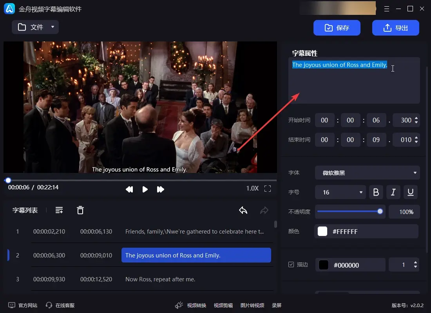Select subtitle row 3 'Now Ross, repeat after me.'

coord(160,279)
